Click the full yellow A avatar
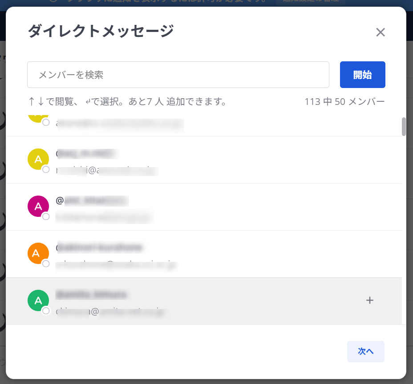Image resolution: width=413 pixels, height=384 pixels. point(38,159)
